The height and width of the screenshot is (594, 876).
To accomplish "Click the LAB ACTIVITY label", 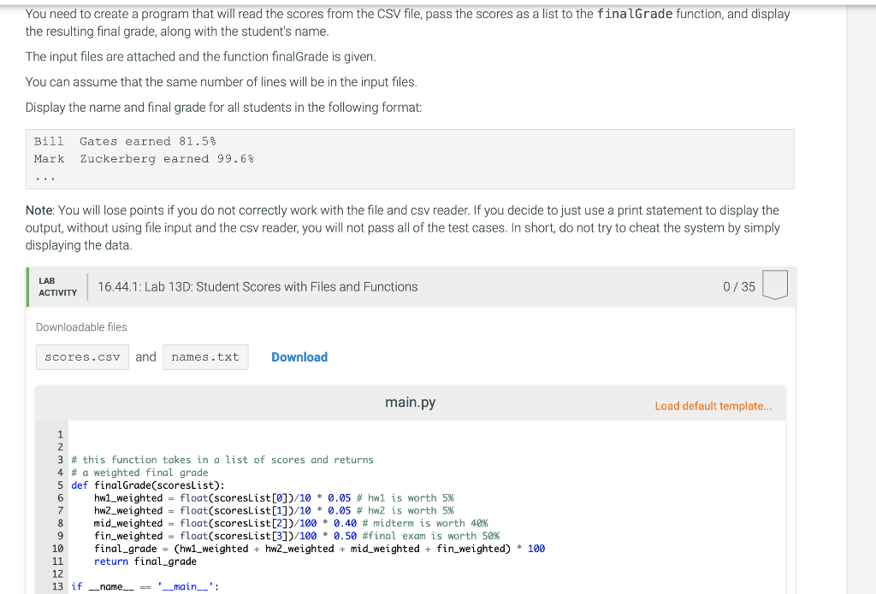I will 56,286.
